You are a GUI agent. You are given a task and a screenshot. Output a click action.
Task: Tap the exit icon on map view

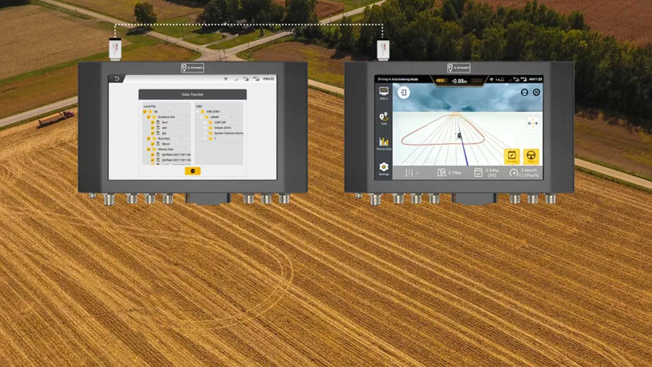pyautogui.click(x=404, y=92)
